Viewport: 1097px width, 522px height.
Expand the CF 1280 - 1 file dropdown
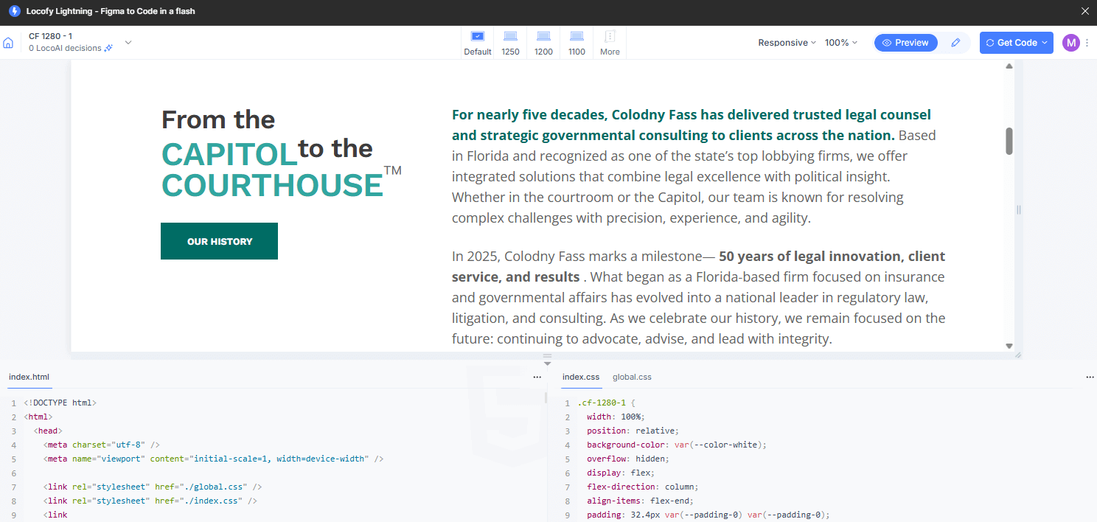pyautogui.click(x=128, y=43)
